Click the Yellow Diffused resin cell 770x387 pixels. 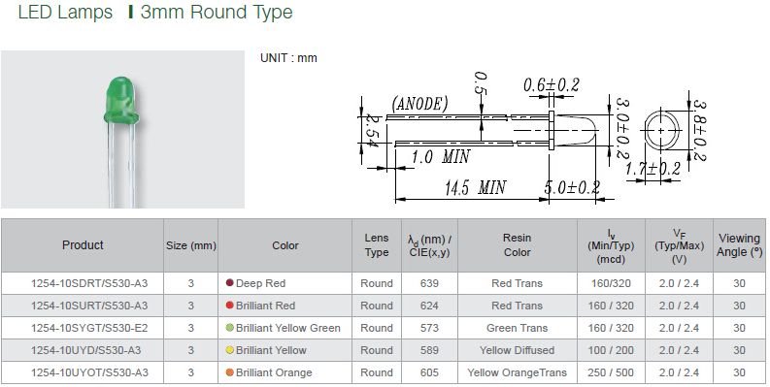click(518, 350)
